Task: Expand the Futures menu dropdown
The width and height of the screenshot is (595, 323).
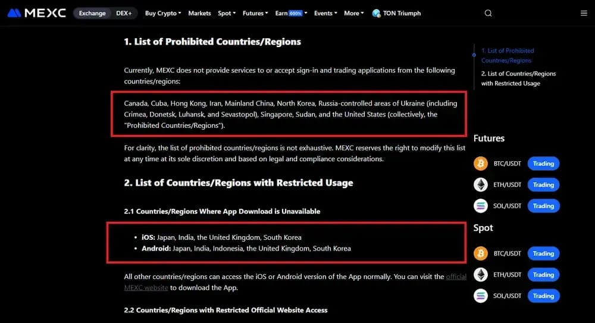Action: tap(255, 13)
